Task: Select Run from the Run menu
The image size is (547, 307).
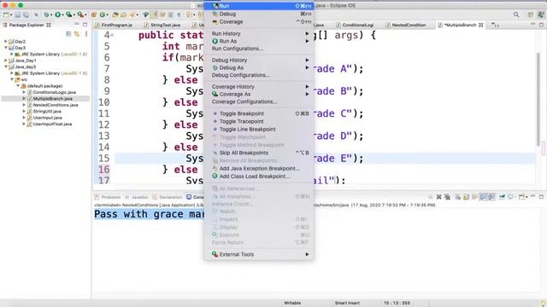Action: click(259, 6)
